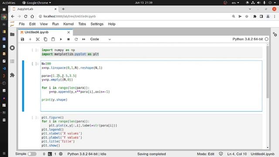Open Chrome three-dot menu
Viewport: 279px width, 157px height.
(275, 17)
